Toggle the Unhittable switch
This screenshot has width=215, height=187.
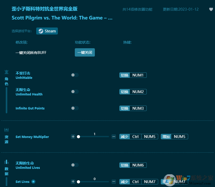tap(75, 75)
